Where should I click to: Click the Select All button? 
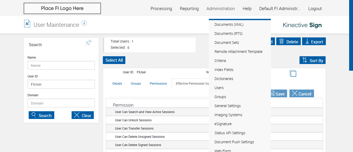(114, 60)
